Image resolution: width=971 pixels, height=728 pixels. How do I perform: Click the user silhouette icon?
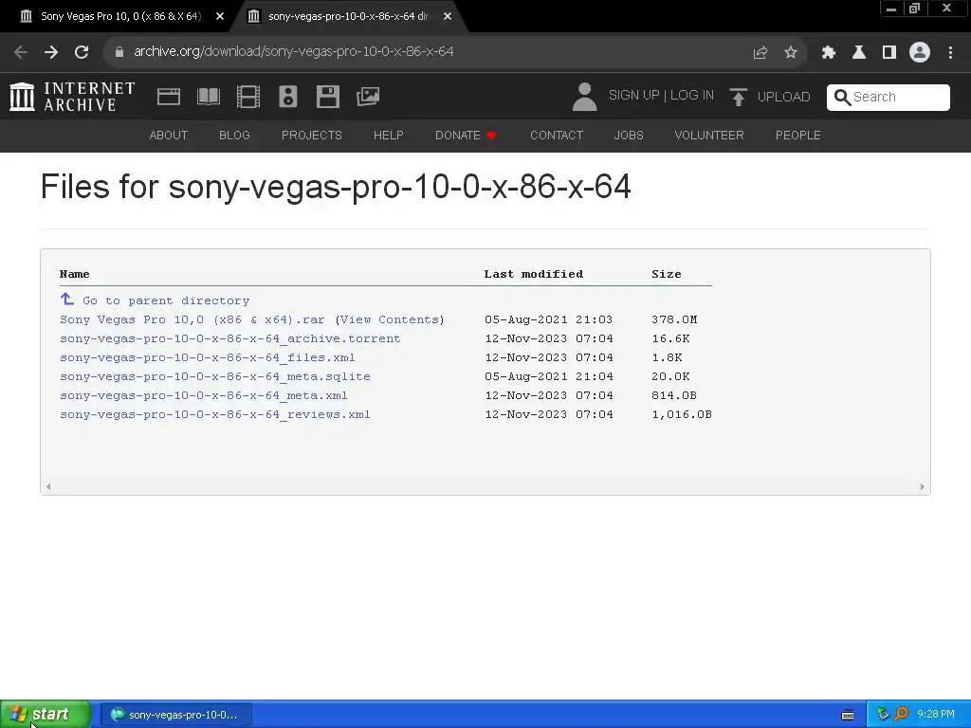584,97
